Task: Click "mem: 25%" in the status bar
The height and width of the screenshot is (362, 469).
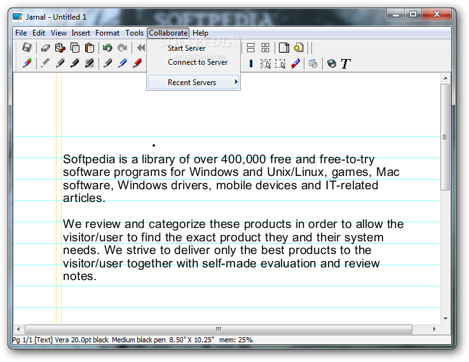Action: point(236,340)
